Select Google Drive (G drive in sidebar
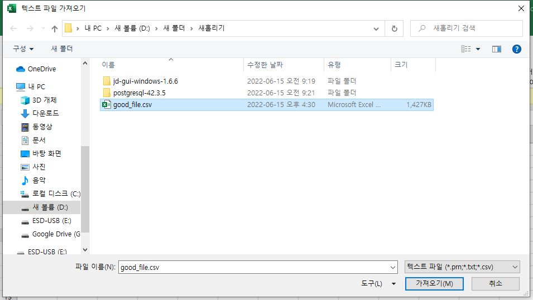Viewport: 533px width, 300px height. [x=50, y=234]
